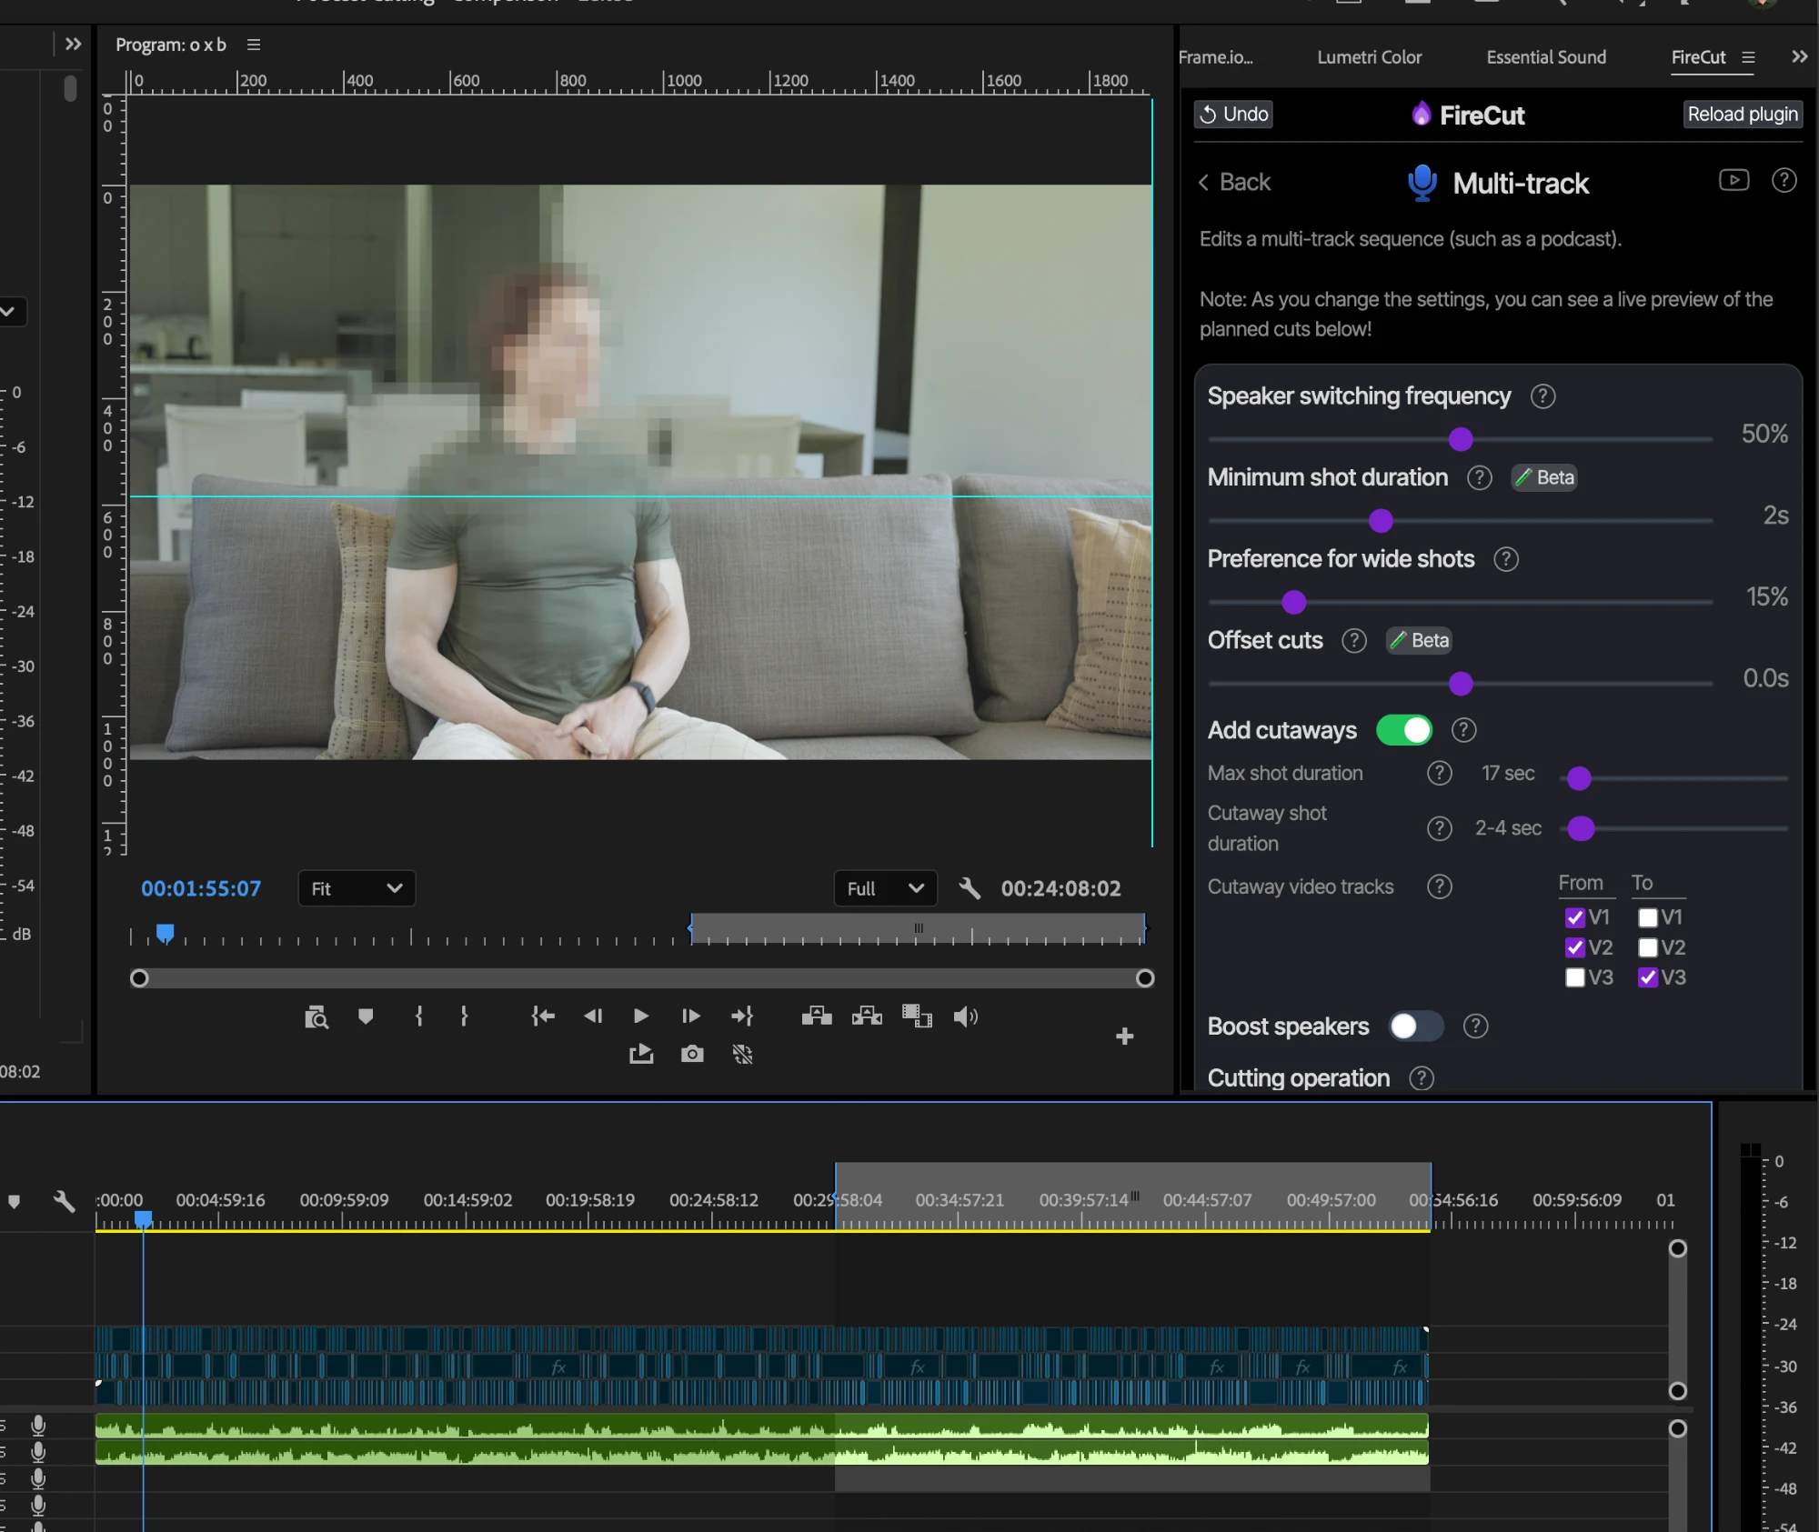Screen dimensions: 1819x1532
Task: Open the FireCut panel menu
Action: coord(1748,57)
